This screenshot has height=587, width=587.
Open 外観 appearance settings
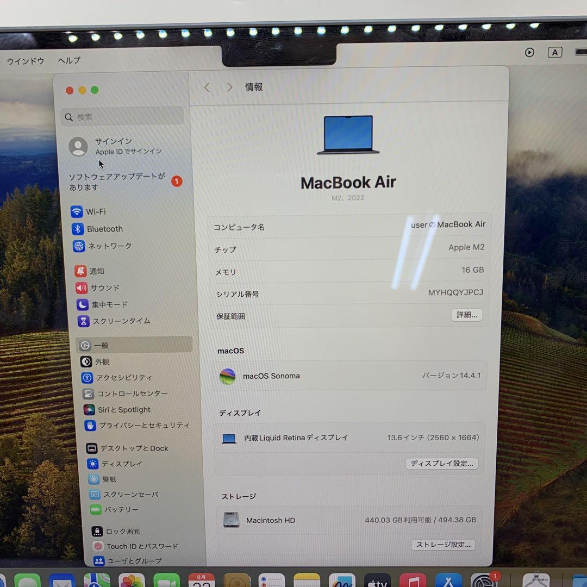click(x=95, y=361)
